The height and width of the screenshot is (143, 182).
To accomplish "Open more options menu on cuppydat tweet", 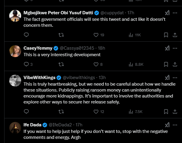I will (175, 13).
